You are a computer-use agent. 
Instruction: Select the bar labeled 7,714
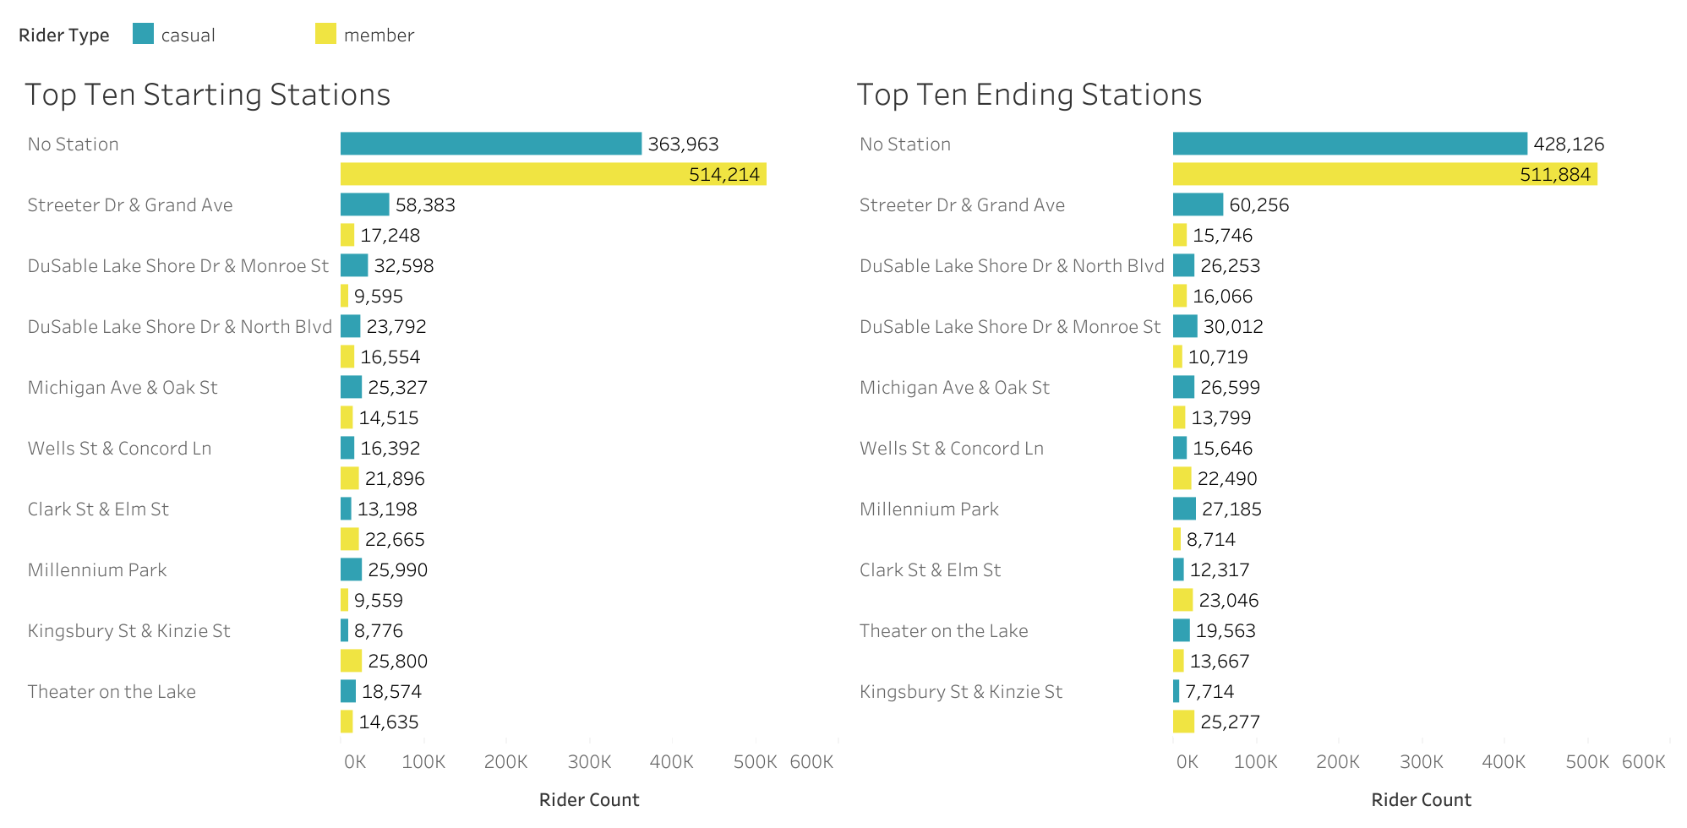(1176, 691)
